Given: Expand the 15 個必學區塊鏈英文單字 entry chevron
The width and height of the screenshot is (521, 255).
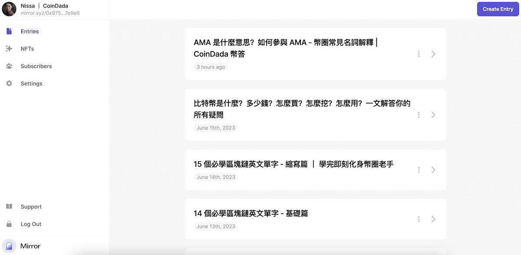Looking at the screenshot, I should [433, 170].
